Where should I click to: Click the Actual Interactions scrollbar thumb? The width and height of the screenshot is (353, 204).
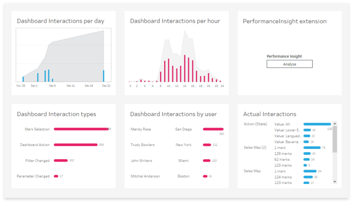(335, 139)
